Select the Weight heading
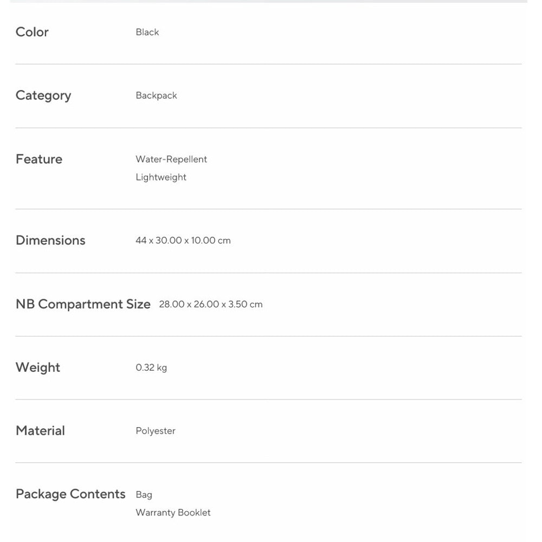The image size is (542, 542). [38, 367]
